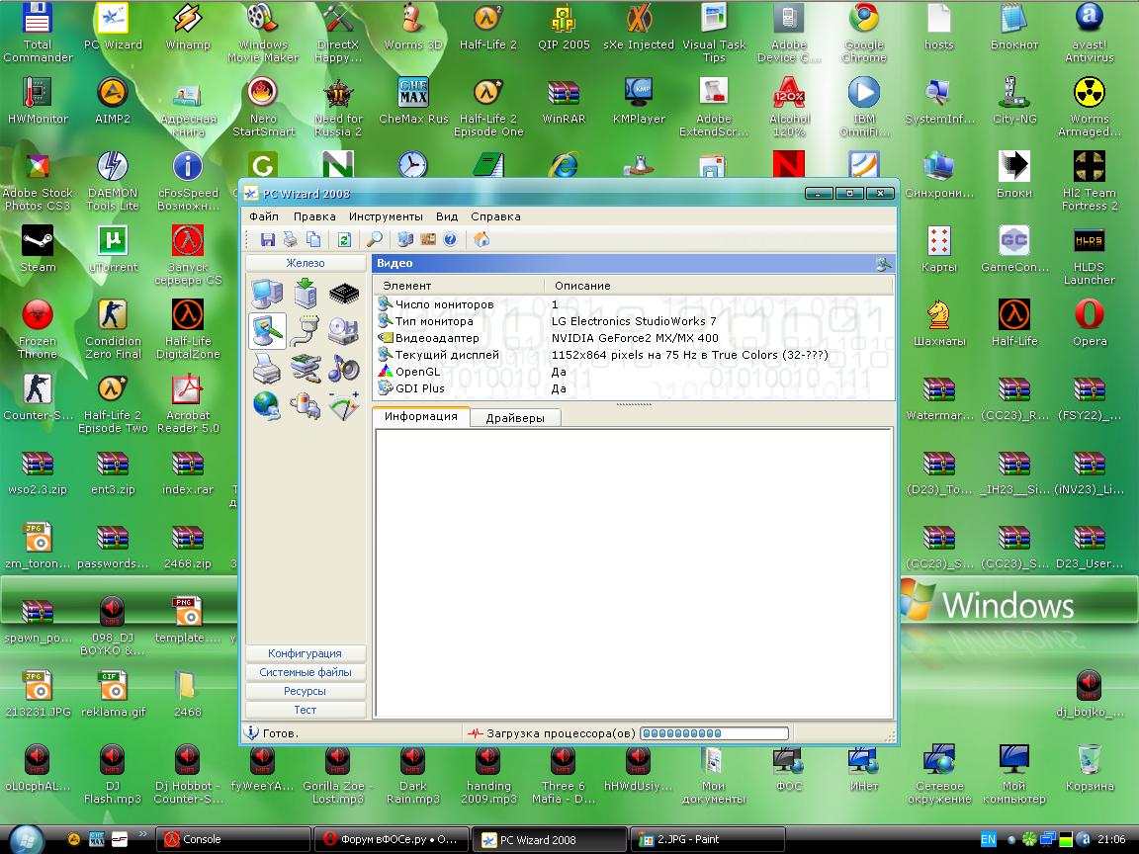Open the Файл menu
Screen dimensions: 1139x854
[x=264, y=216]
